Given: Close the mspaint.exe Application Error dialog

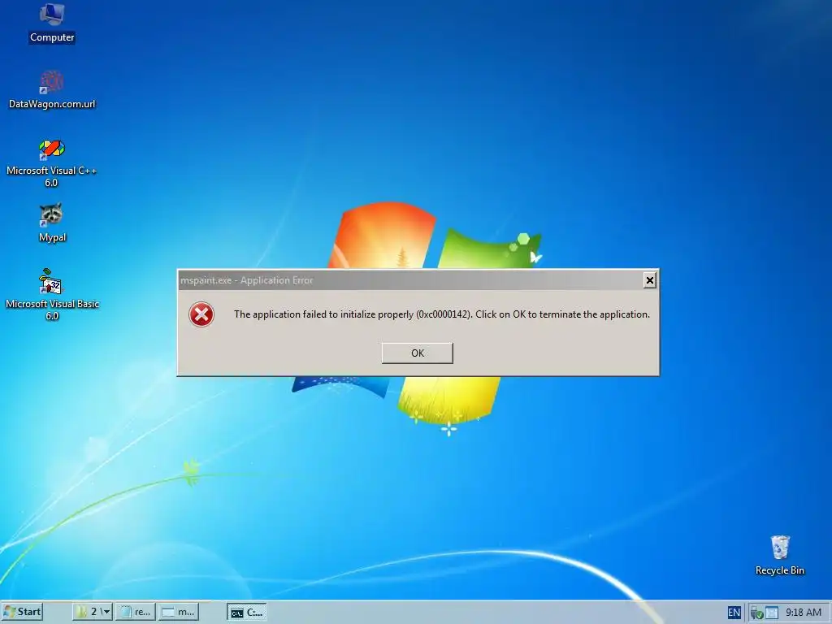Looking at the screenshot, I should coord(649,280).
